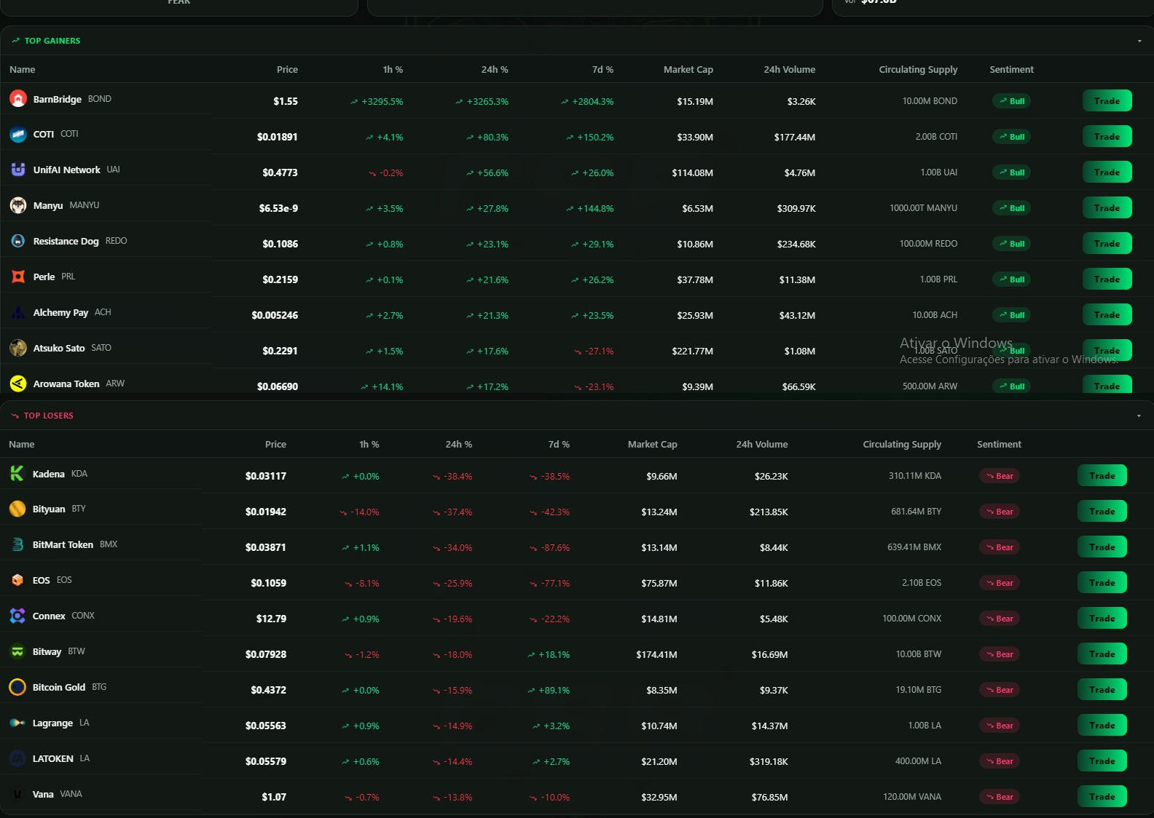Click the Alchemy Pay coin logo

(18, 312)
